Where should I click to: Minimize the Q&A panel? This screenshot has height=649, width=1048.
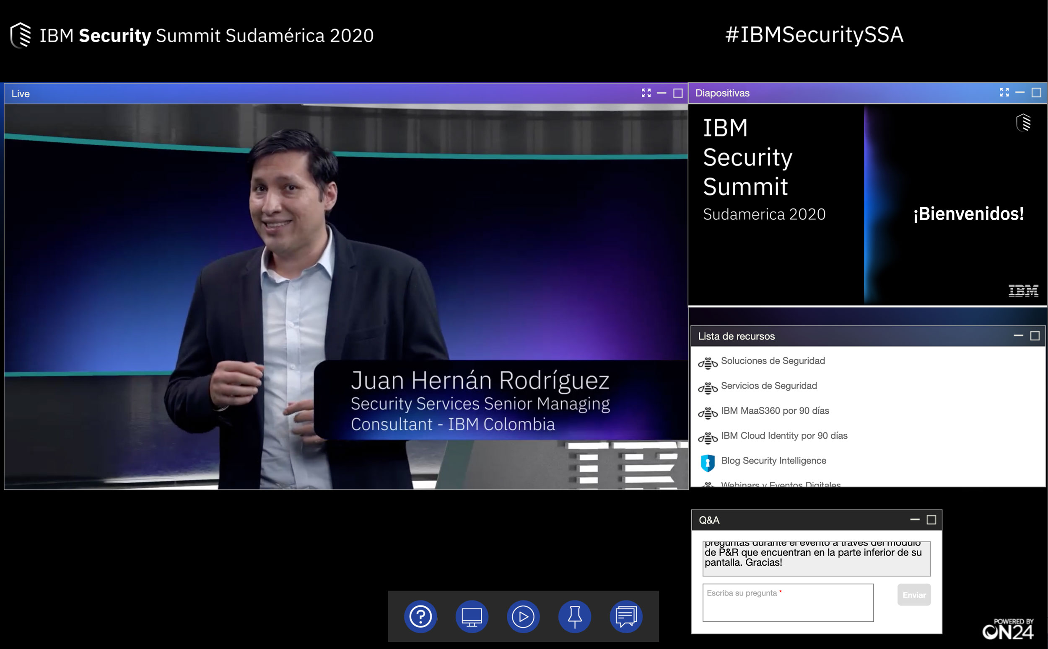click(x=914, y=520)
